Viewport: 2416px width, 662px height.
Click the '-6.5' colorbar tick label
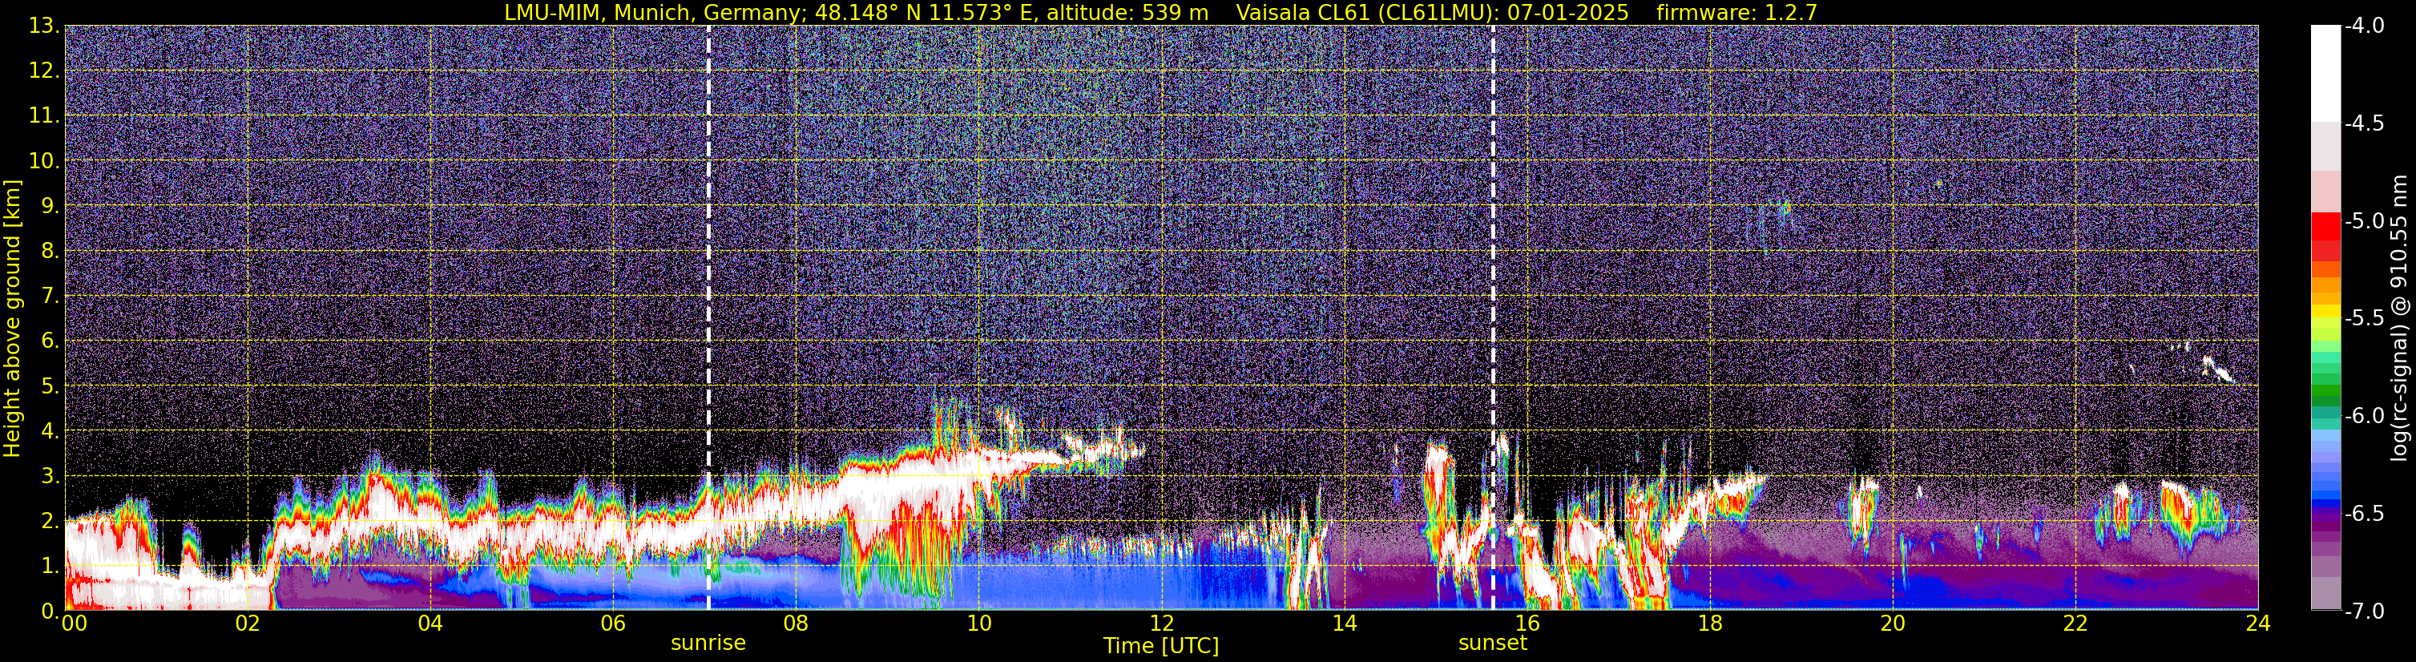[2363, 514]
